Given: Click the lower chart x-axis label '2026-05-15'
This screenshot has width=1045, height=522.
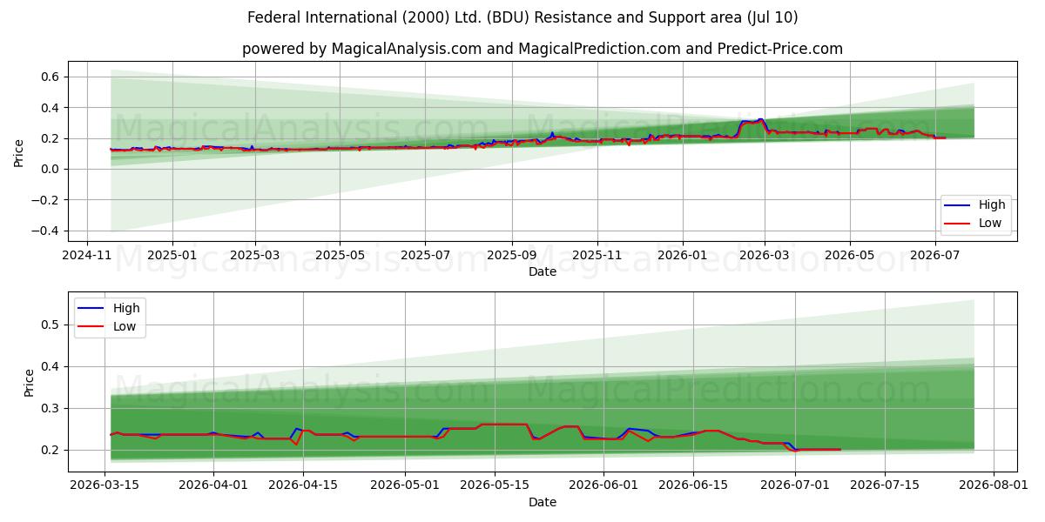Looking at the screenshot, I should coord(496,486).
